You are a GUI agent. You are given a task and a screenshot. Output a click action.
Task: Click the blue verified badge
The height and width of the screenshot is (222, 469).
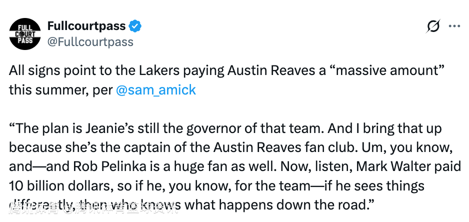[x=135, y=25]
